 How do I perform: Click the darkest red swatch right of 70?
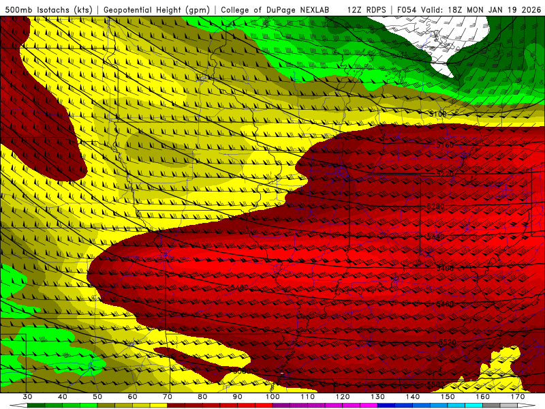tap(176, 406)
